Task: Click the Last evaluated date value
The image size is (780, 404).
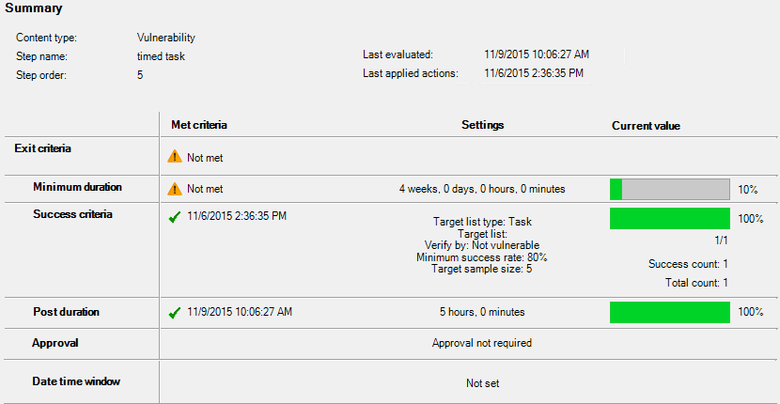Action: coord(537,54)
